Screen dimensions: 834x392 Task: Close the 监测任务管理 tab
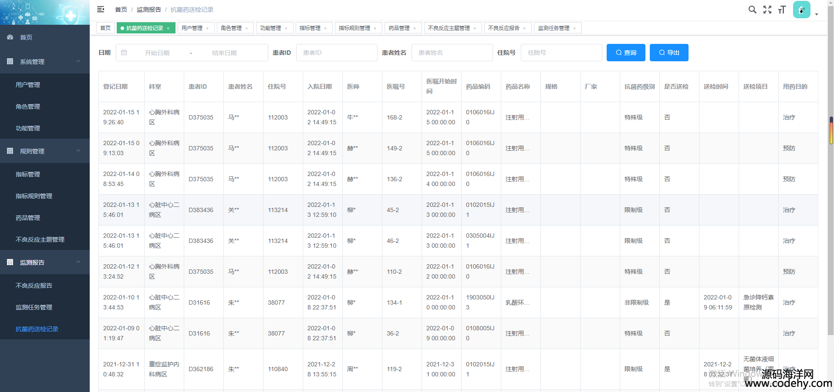pyautogui.click(x=574, y=28)
